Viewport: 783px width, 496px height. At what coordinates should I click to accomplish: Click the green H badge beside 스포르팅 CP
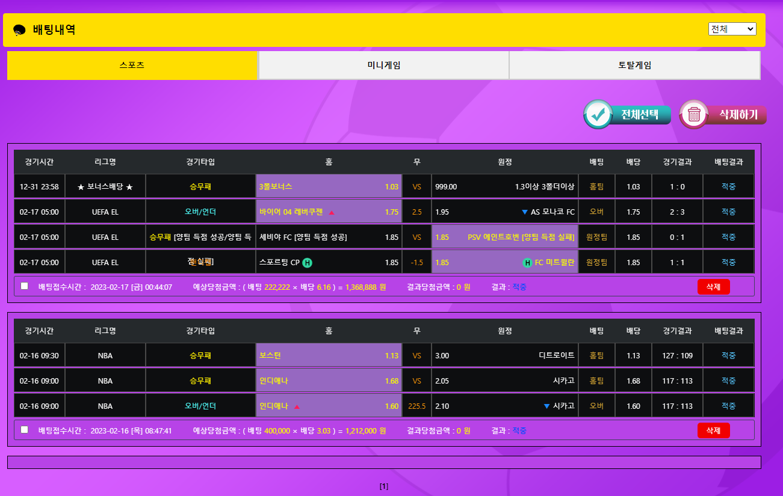click(307, 263)
